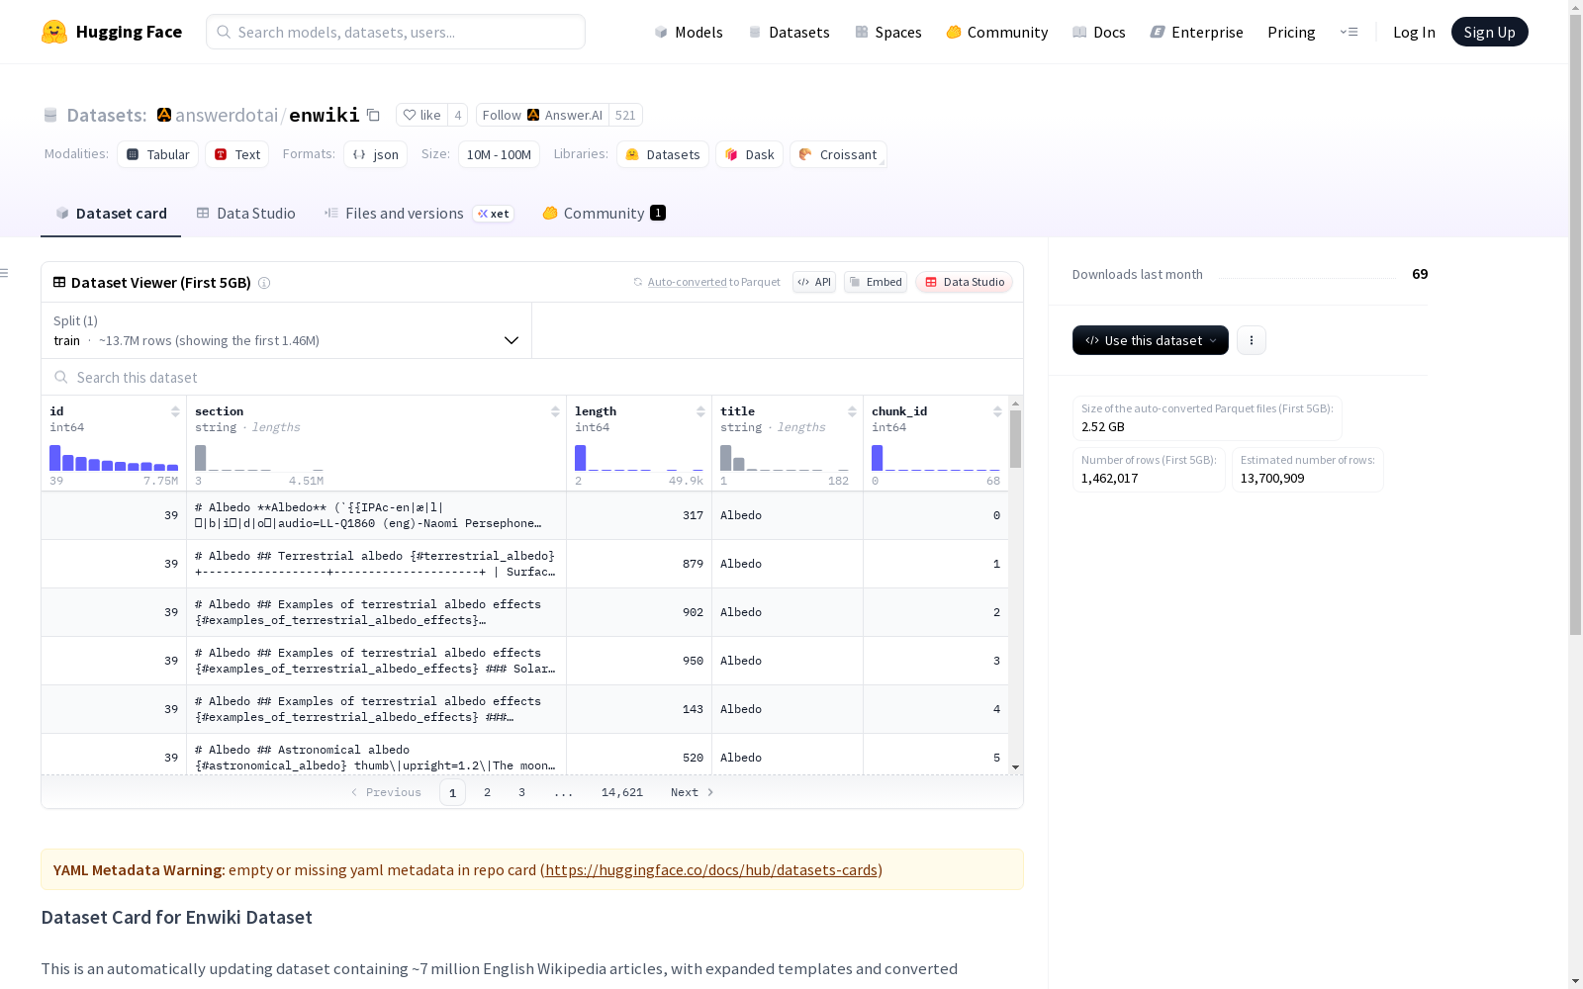Like the enwiki dataset
The image size is (1583, 989).
pyautogui.click(x=421, y=115)
